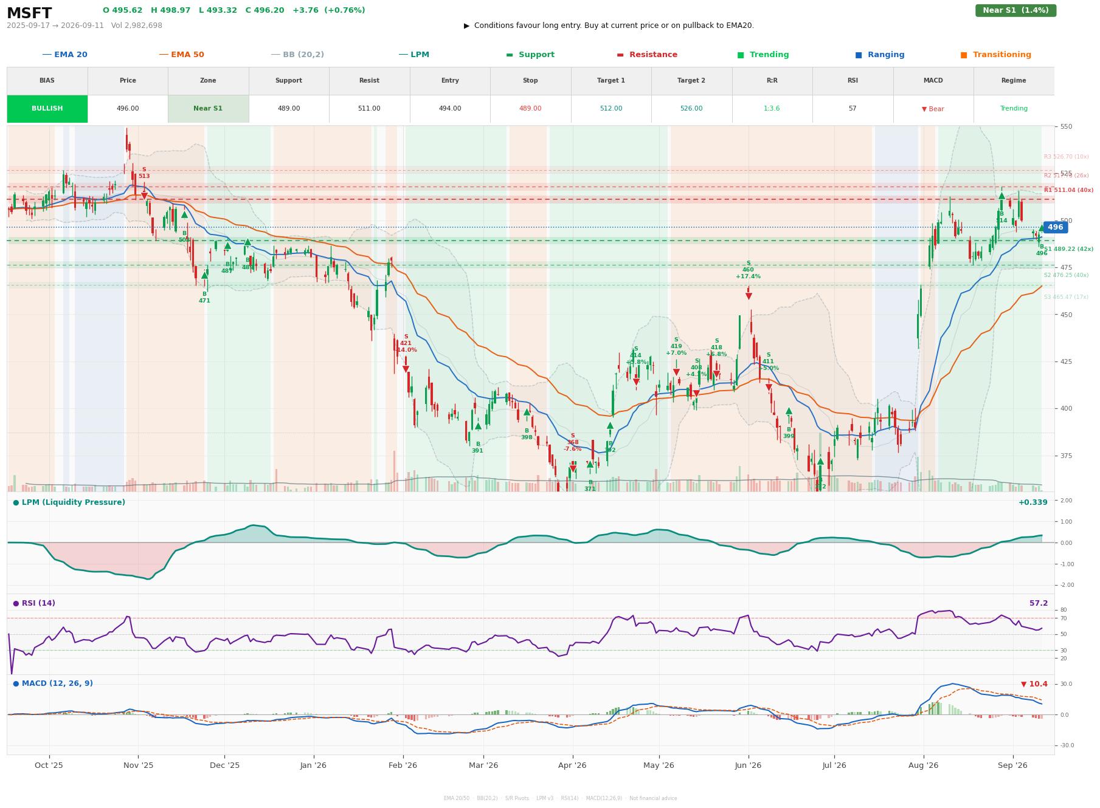Click the sell arrow below S 418 +6.8%
This screenshot has width=1100, height=808.
tap(716, 374)
